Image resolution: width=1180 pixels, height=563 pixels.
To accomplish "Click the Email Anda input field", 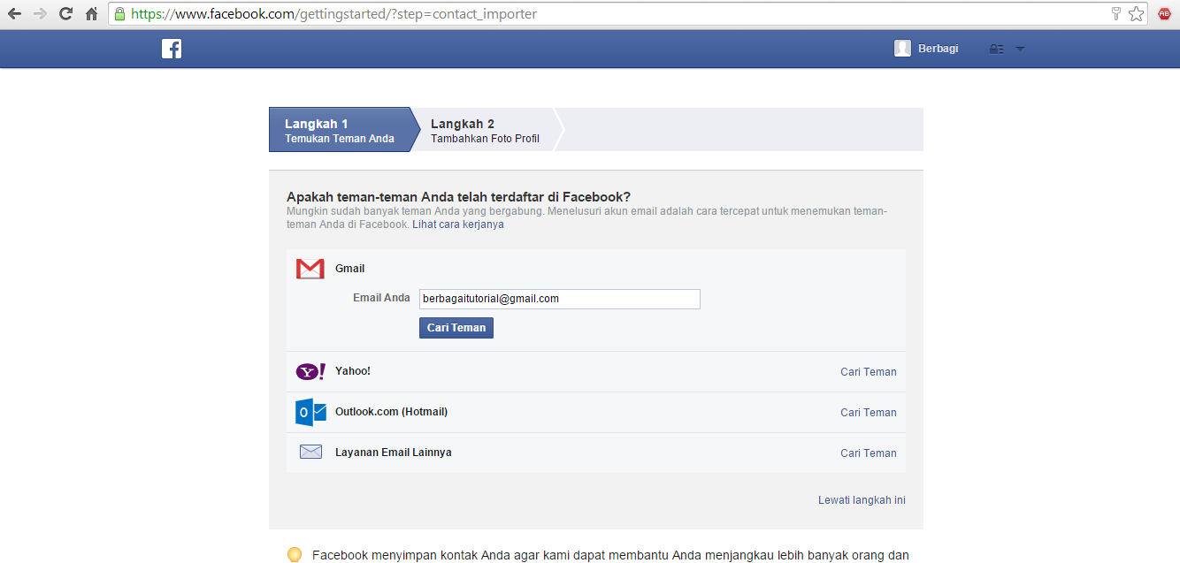I will pyautogui.click(x=560, y=299).
